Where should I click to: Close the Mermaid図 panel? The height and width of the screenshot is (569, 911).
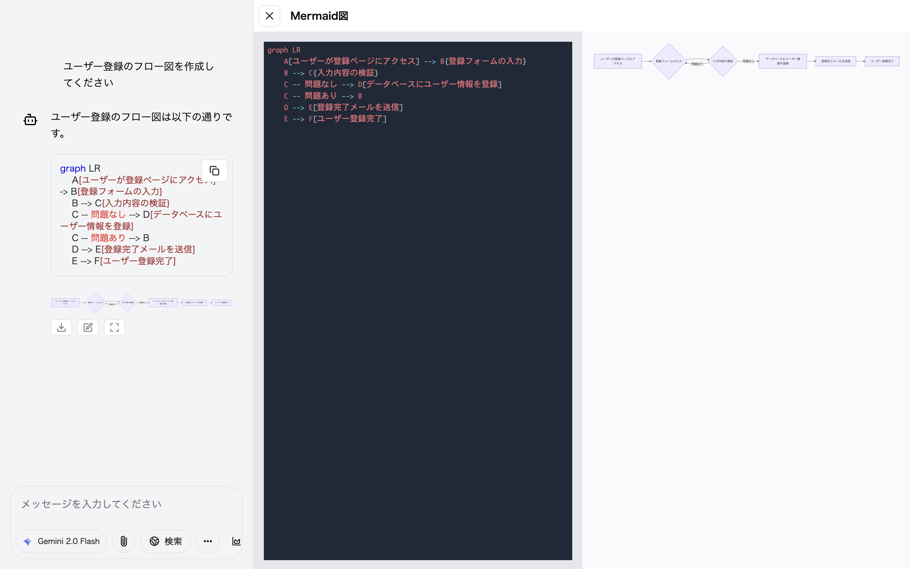(269, 16)
